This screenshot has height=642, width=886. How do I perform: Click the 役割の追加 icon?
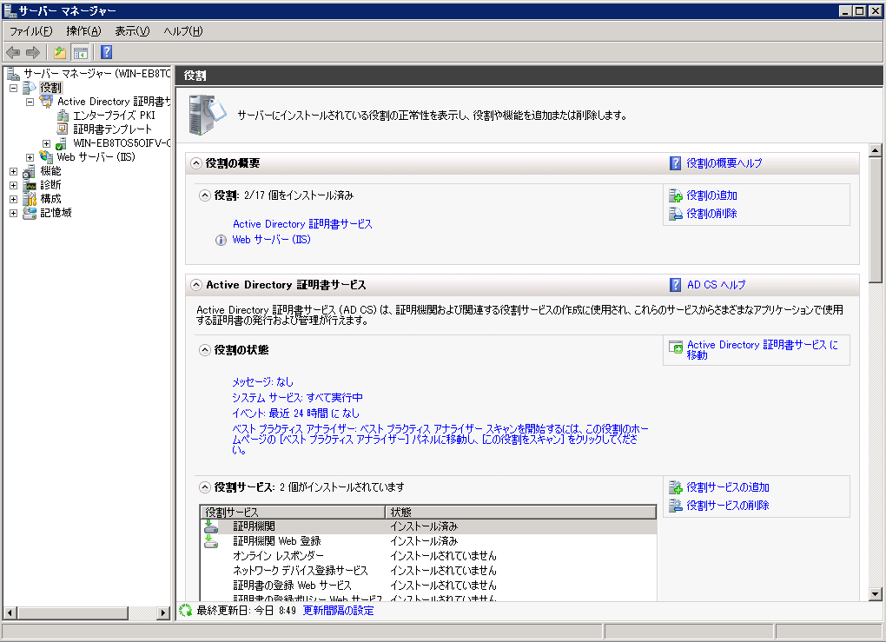click(676, 195)
